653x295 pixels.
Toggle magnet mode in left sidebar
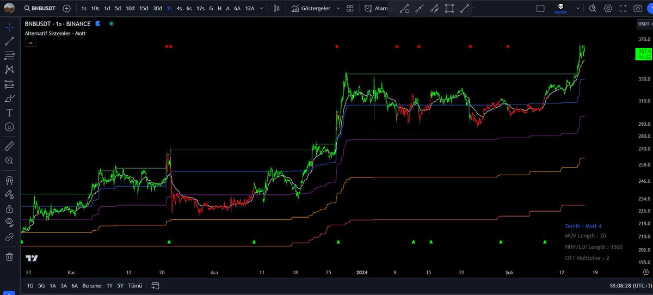coord(9,180)
